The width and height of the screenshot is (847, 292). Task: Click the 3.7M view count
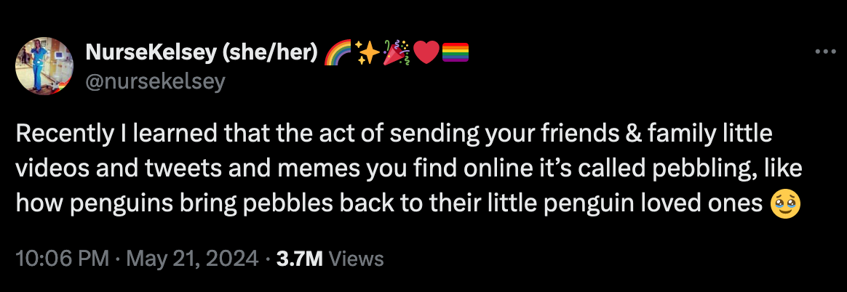(299, 259)
